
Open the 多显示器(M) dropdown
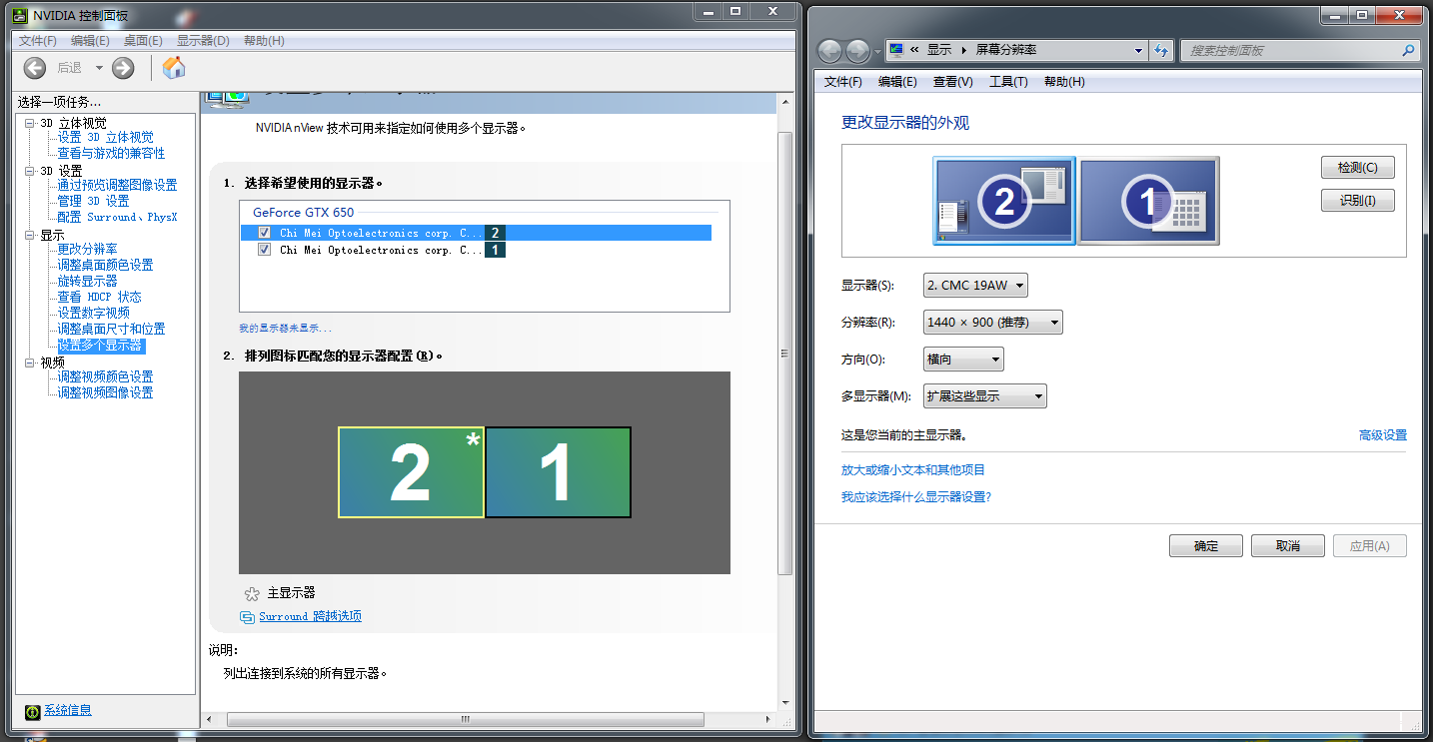coord(984,396)
